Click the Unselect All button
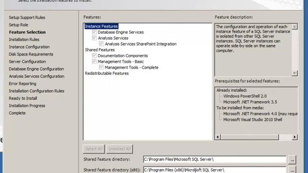 point(120,149)
